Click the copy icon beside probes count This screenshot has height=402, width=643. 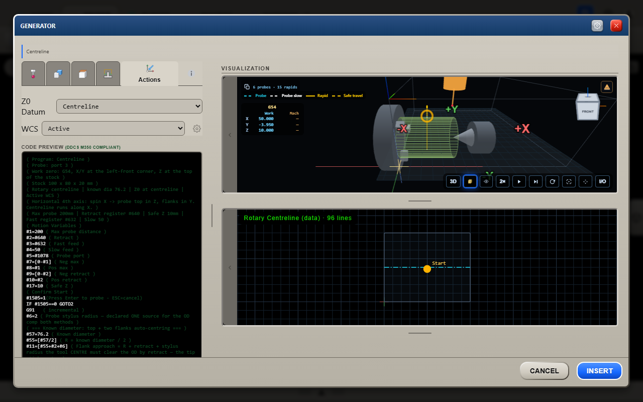click(x=247, y=86)
